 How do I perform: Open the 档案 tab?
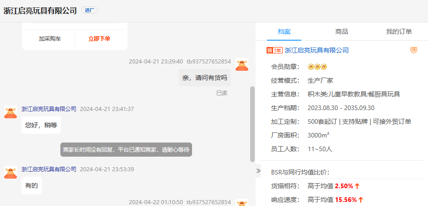284,32
